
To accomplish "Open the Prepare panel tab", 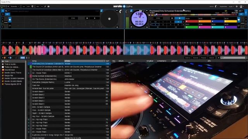I will tap(203, 58).
